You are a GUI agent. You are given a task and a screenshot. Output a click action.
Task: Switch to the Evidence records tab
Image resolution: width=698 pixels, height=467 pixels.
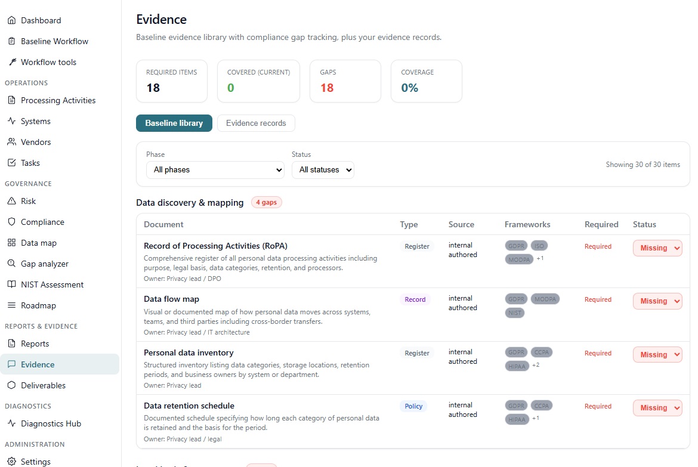click(256, 123)
